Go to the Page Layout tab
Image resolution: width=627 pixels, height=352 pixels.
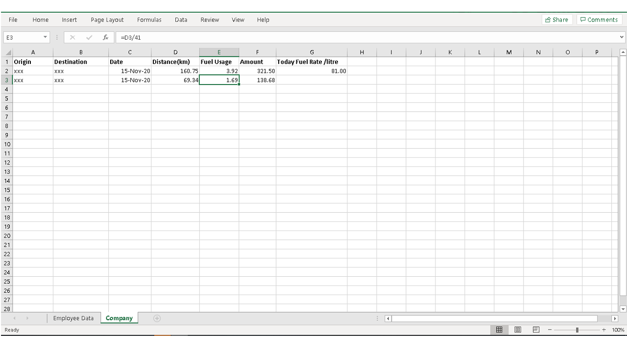[107, 20]
